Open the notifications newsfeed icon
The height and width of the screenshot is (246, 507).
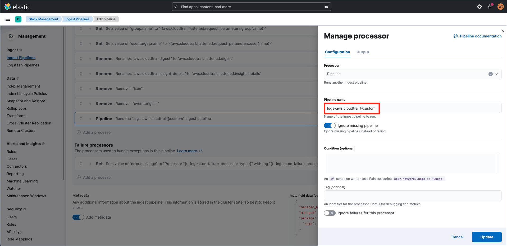(x=490, y=7)
